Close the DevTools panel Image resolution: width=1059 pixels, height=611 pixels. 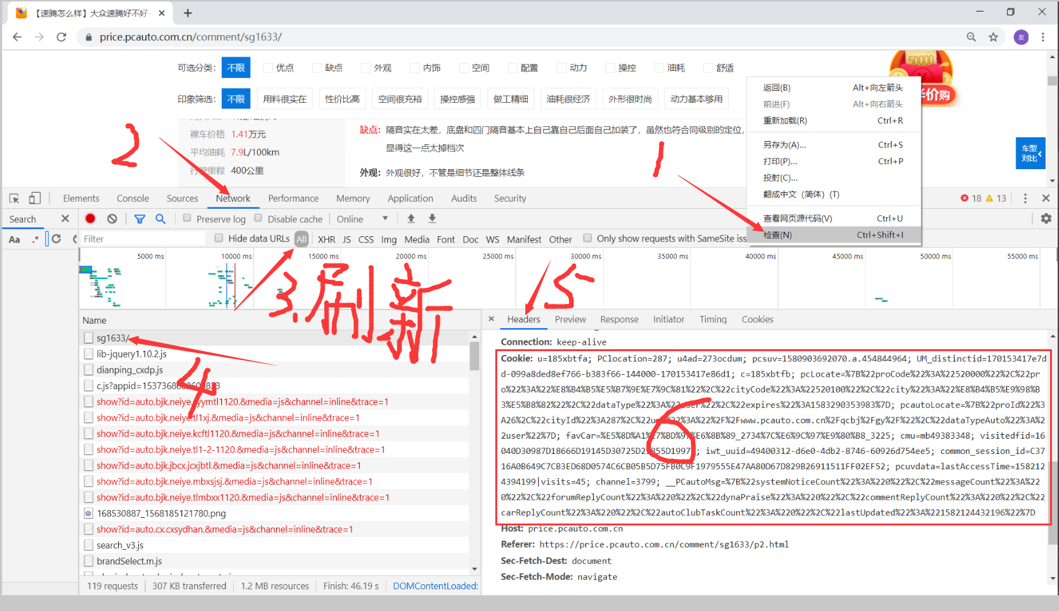[x=1046, y=199]
